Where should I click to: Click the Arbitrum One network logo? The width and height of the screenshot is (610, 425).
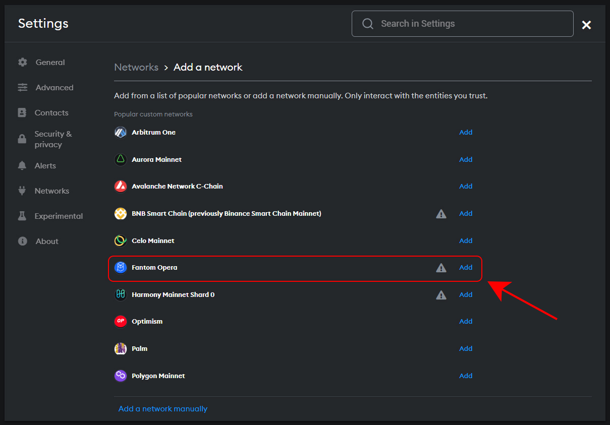120,133
